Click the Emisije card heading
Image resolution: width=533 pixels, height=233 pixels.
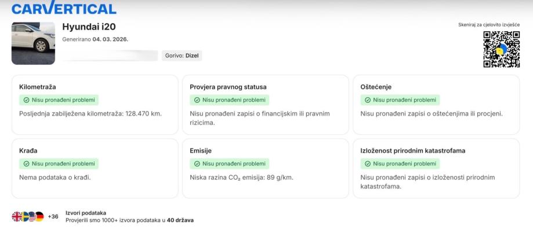point(200,151)
